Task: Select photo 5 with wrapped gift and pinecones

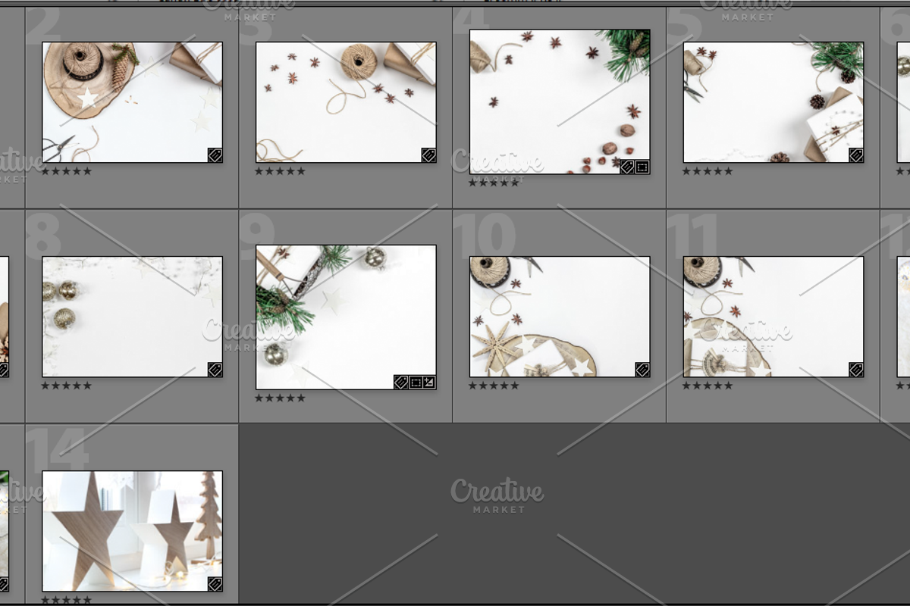Action: click(x=773, y=102)
